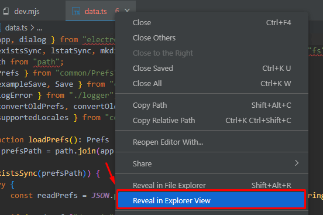Select Close Saved option

coord(212,69)
